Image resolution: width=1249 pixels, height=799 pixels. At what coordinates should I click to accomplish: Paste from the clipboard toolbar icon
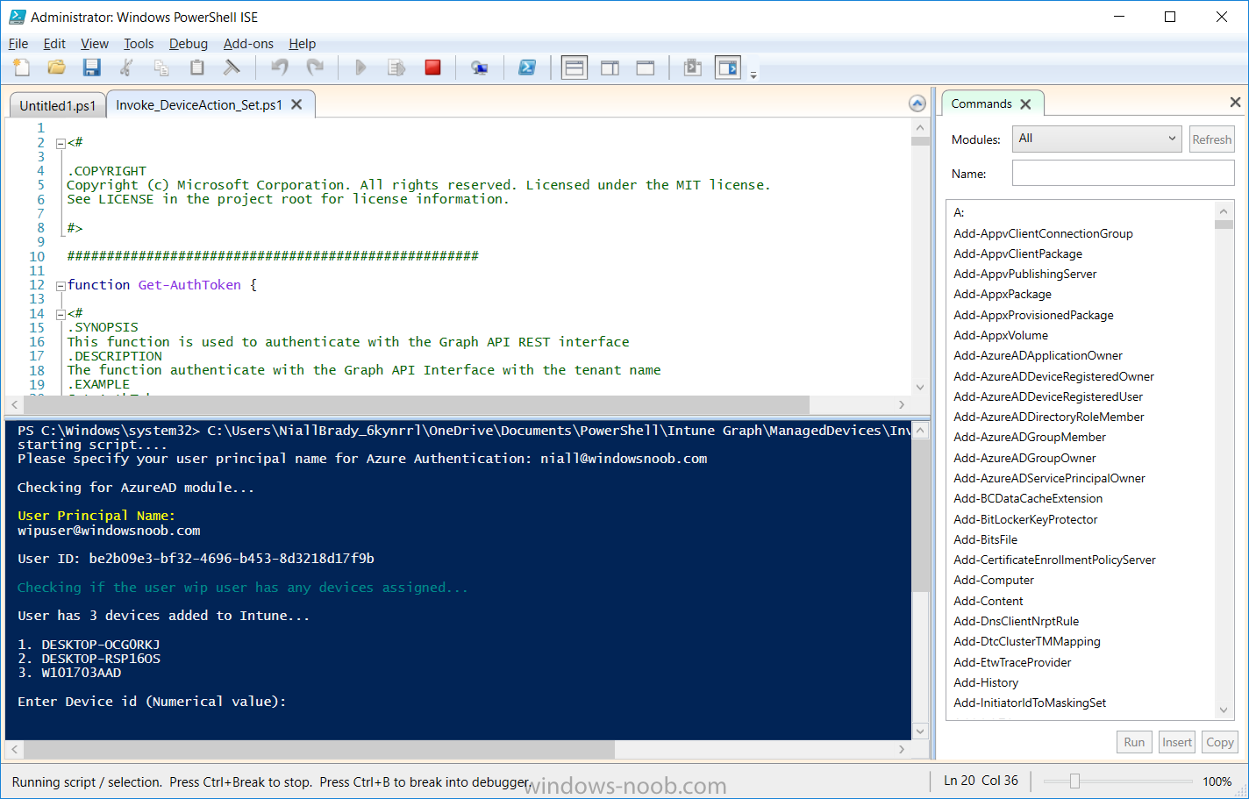point(196,68)
